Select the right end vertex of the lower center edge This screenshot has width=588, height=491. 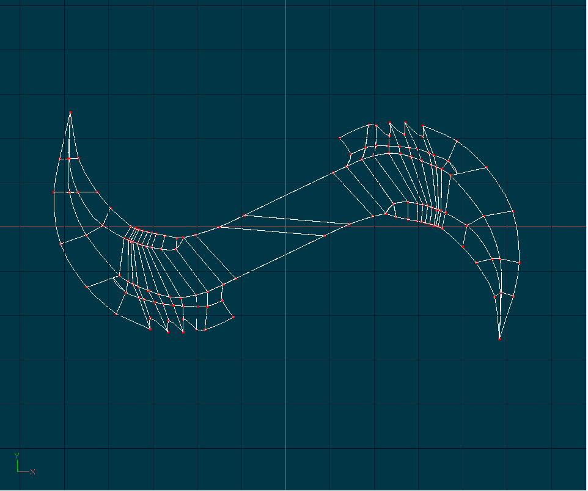[325, 235]
